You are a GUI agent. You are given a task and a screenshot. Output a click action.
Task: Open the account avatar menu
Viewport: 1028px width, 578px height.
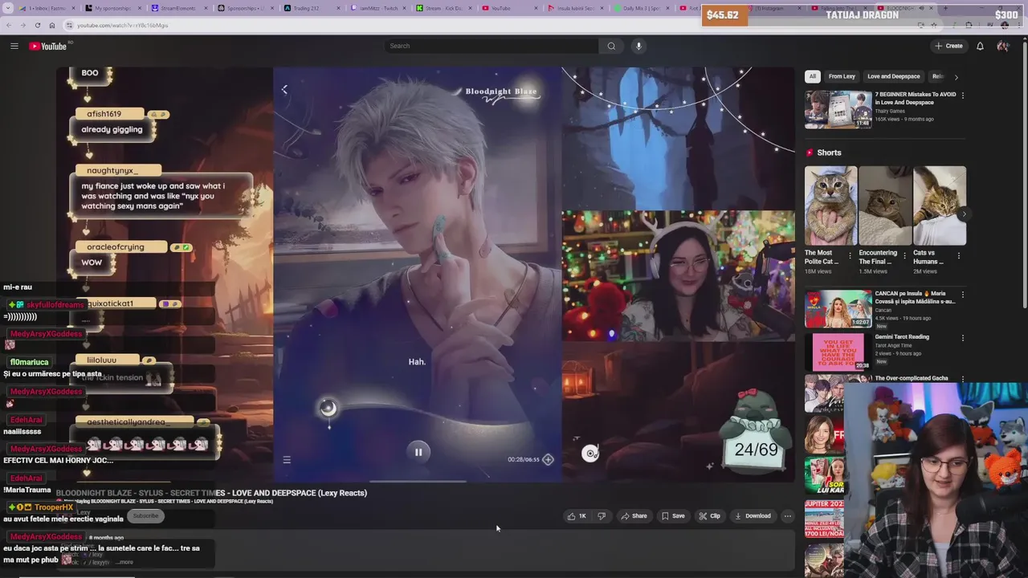click(x=1002, y=46)
